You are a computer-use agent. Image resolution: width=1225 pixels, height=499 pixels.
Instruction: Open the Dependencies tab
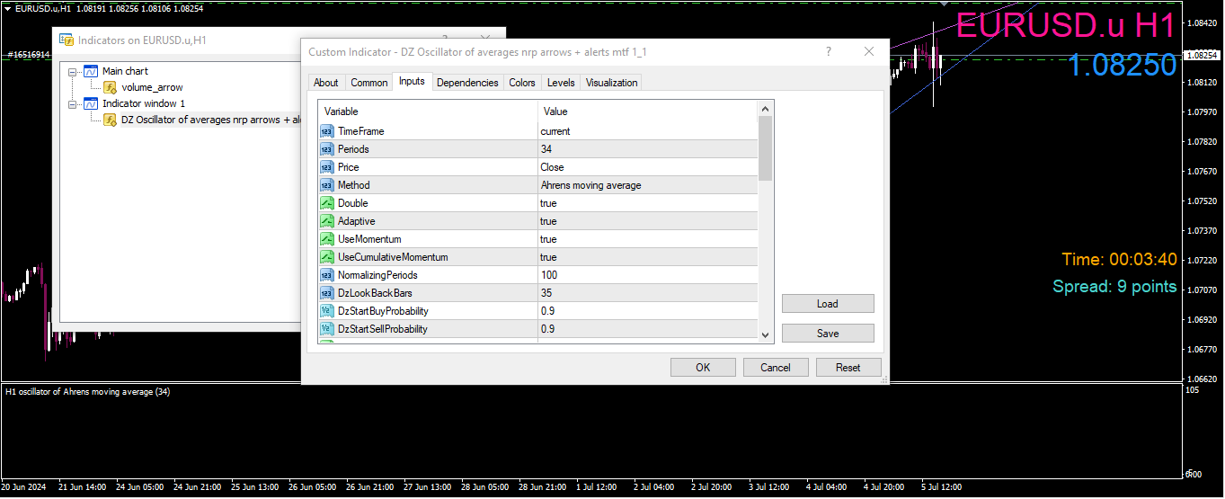[x=467, y=83]
